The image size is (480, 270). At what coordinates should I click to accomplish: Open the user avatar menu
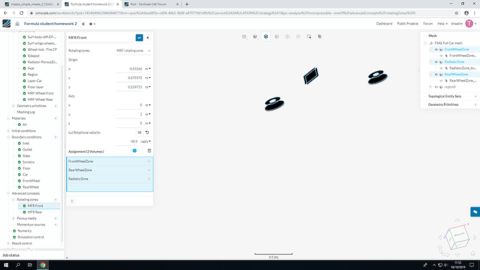pos(469,24)
